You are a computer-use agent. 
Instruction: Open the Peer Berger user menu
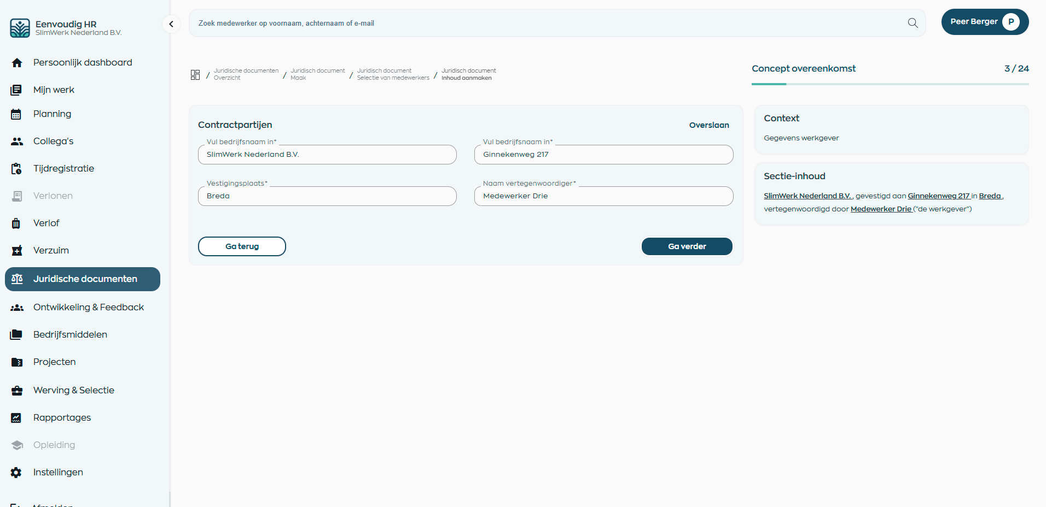tap(984, 22)
